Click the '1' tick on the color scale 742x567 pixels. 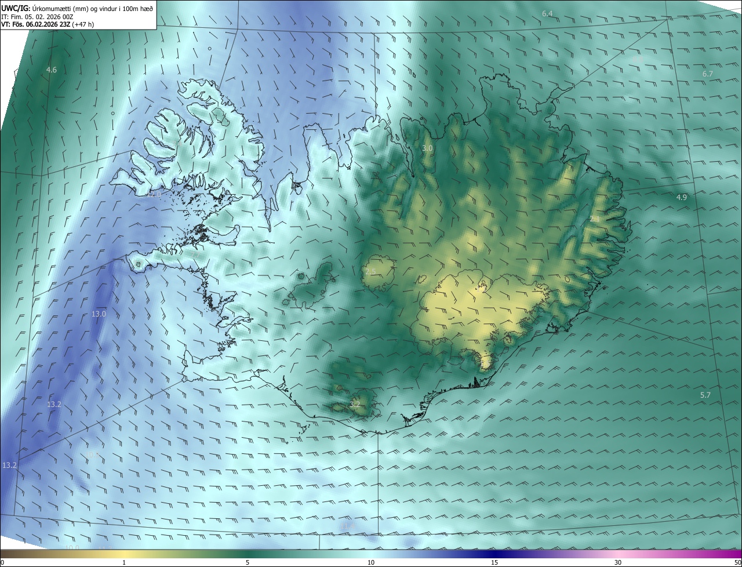[124, 562]
